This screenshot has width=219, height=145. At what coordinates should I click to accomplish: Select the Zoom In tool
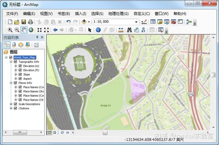tap(10, 30)
